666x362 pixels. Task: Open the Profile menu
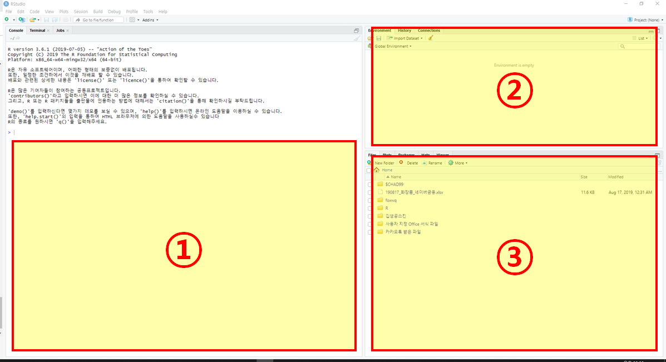click(x=132, y=12)
